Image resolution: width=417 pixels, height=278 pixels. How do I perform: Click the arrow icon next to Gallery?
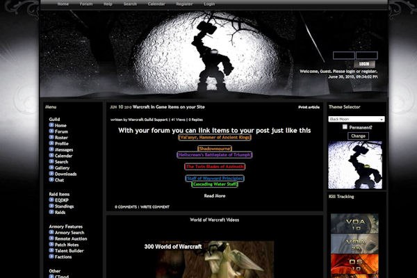(x=51, y=167)
